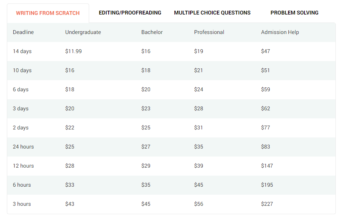Image resolution: width=345 pixels, height=218 pixels.
Task: Click the Deadline column header
Action: coord(23,32)
